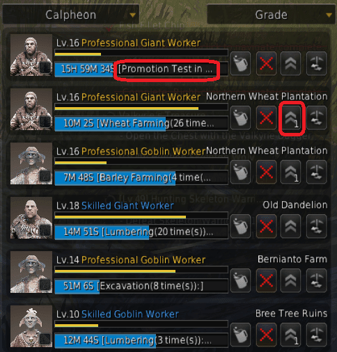Viewport: 337px width, 352px height.
Task: Click upgrade arrows on the Bree Tree Ruins worker
Action: 291,335
